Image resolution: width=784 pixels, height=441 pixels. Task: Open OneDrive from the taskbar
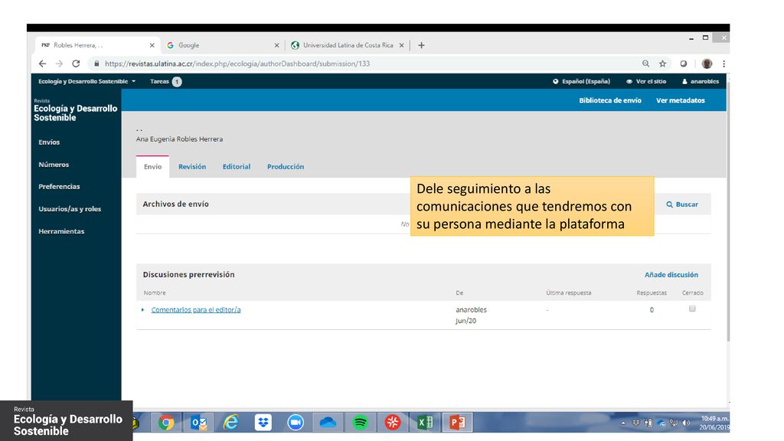328,423
